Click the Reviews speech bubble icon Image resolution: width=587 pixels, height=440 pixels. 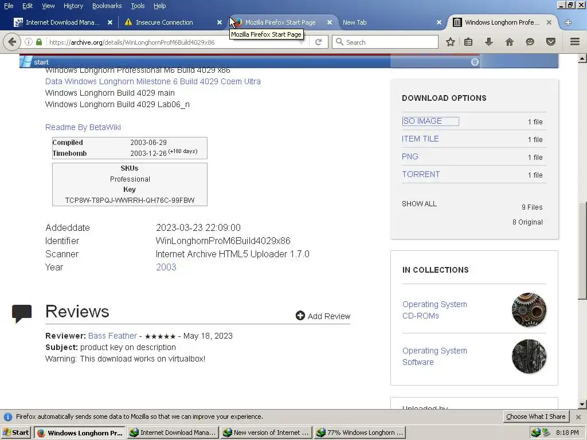click(22, 313)
